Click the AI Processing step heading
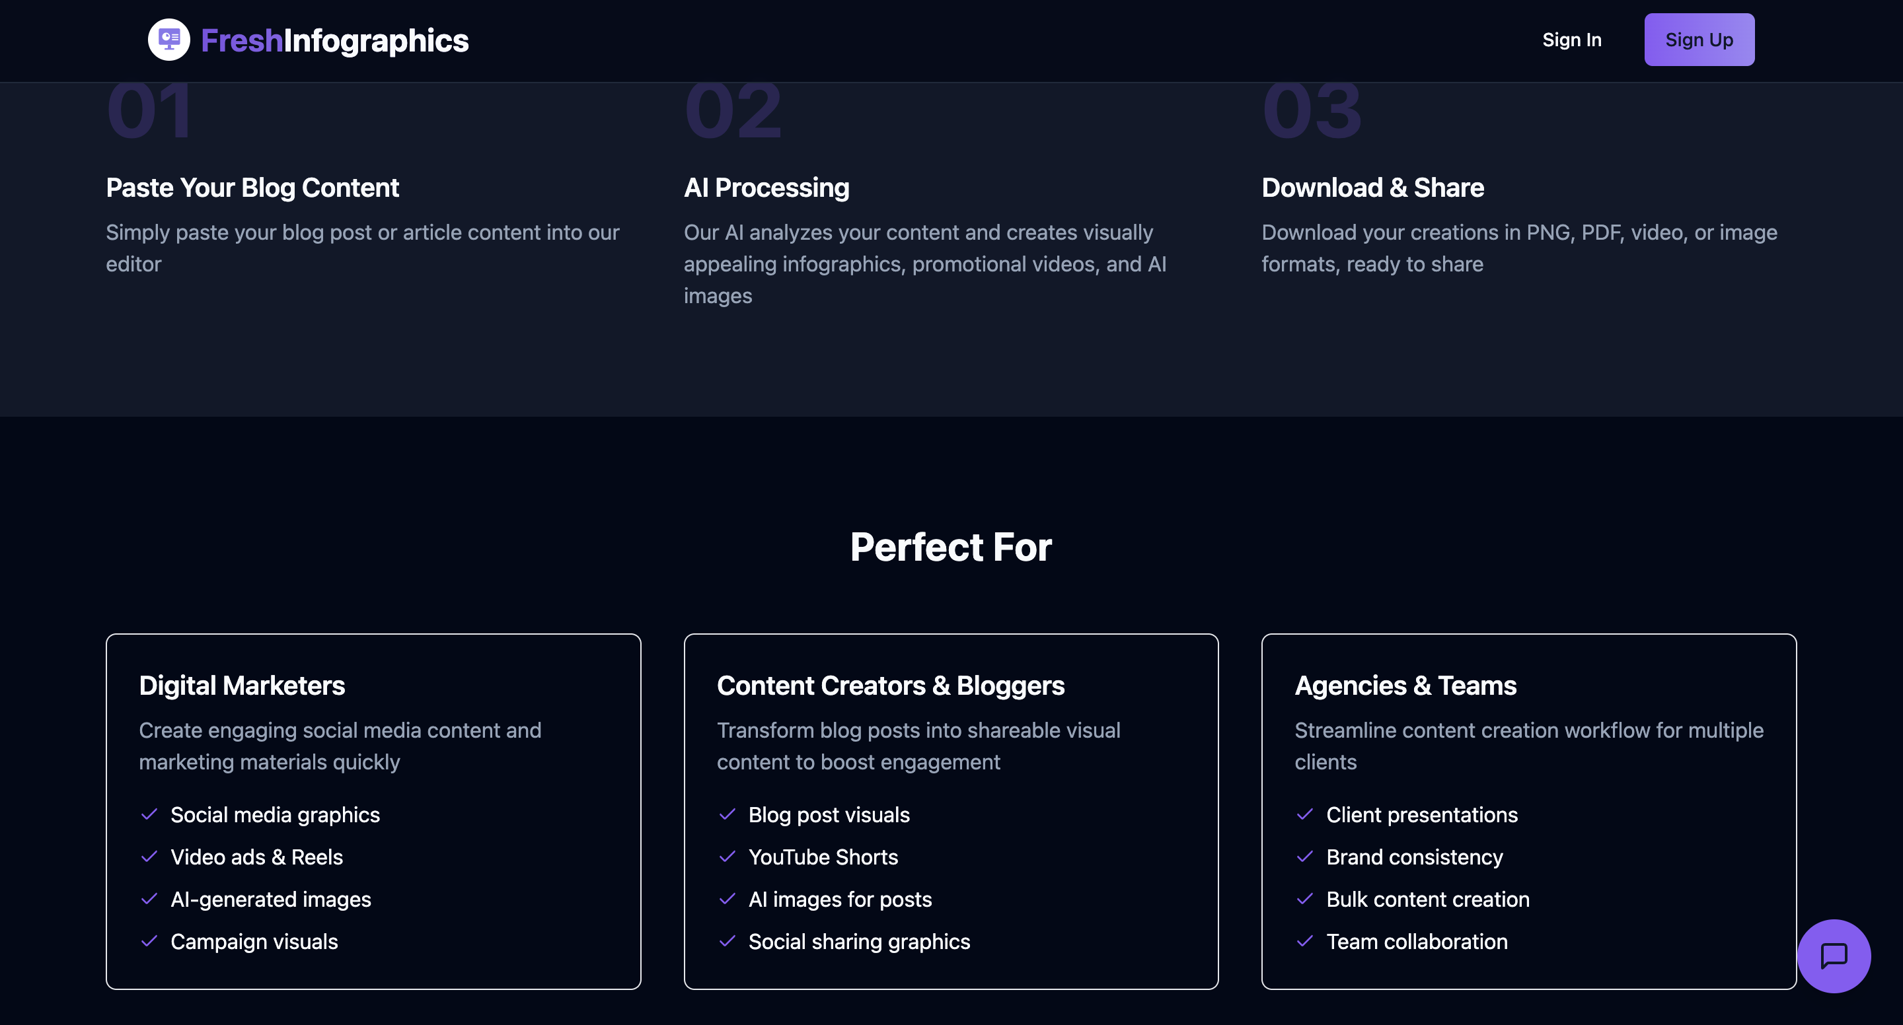Screen dimensions: 1903x1025 pyautogui.click(x=766, y=188)
